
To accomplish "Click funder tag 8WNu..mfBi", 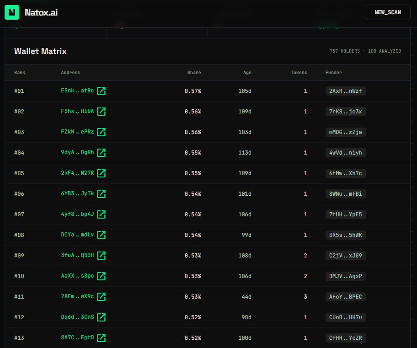I will (x=346, y=194).
